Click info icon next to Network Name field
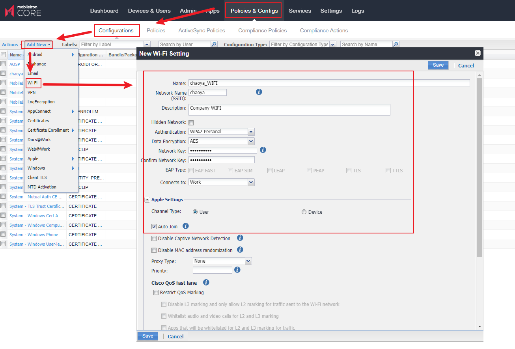The width and height of the screenshot is (515, 349). (x=259, y=92)
